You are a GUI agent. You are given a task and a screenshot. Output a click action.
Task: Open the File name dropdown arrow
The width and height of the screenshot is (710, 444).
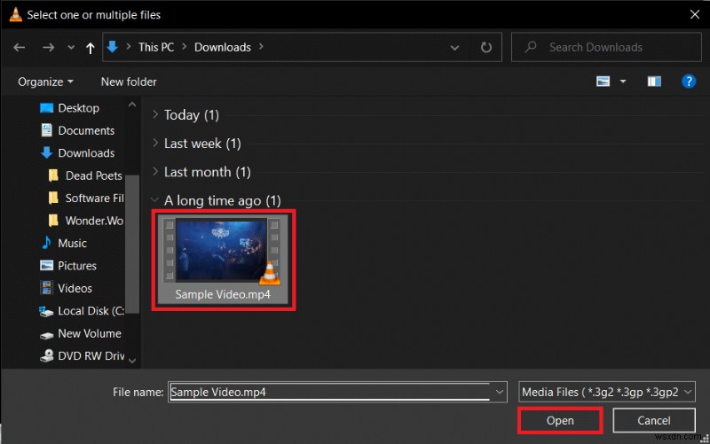(499, 392)
